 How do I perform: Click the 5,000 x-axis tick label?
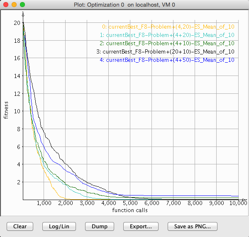coord(130,203)
